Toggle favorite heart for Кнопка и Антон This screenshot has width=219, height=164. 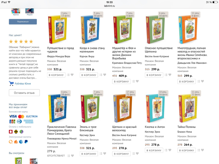click(x=170, y=150)
